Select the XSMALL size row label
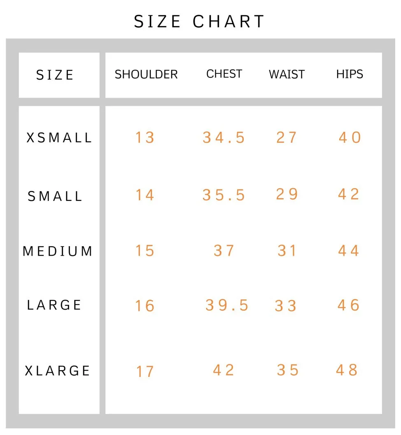This screenshot has width=401, height=435. click(59, 138)
